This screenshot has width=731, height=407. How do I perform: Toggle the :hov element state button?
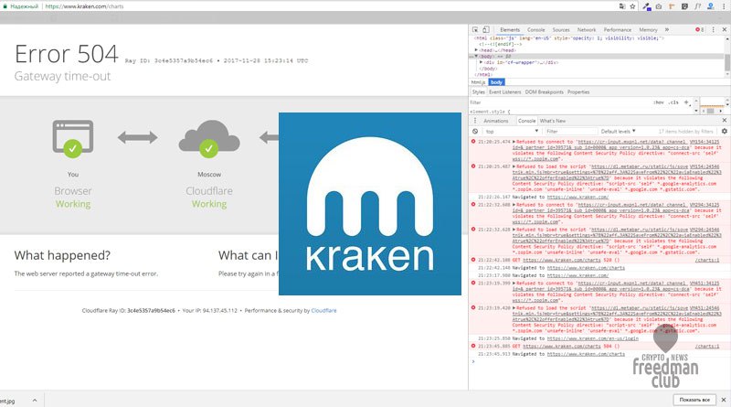(x=658, y=102)
